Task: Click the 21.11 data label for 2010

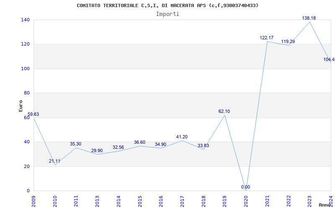Action: tap(54, 161)
